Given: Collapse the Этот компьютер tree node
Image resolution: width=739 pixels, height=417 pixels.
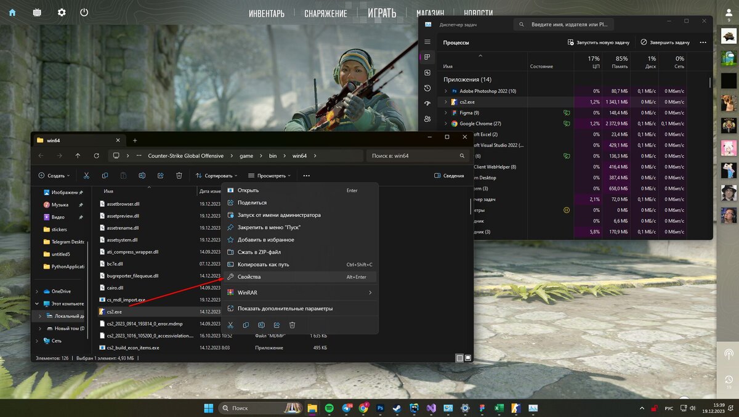Looking at the screenshot, I should [37, 304].
